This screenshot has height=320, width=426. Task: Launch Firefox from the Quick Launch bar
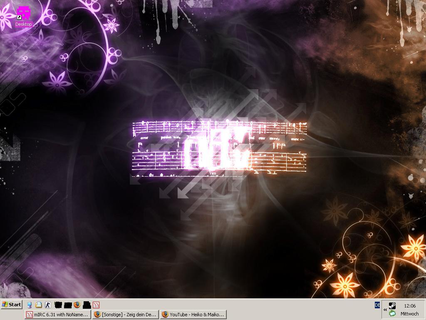coord(77,305)
